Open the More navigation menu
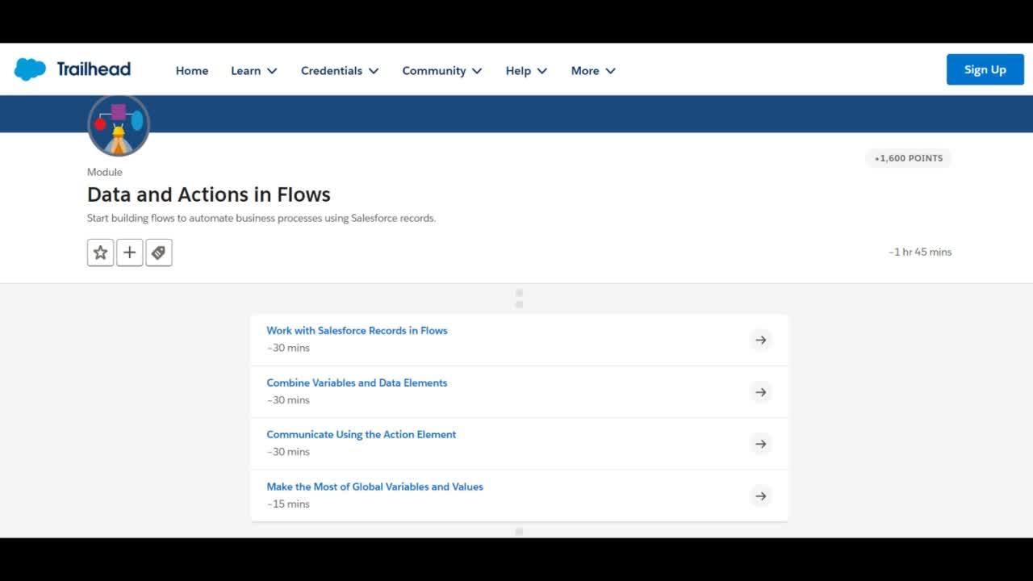Image resolution: width=1033 pixels, height=581 pixels. (x=593, y=71)
